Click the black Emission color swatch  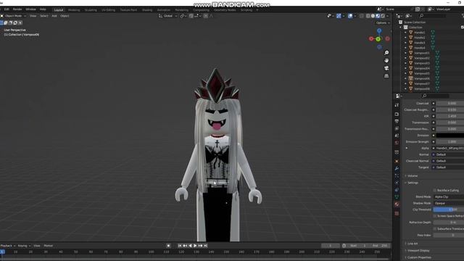tap(449, 136)
